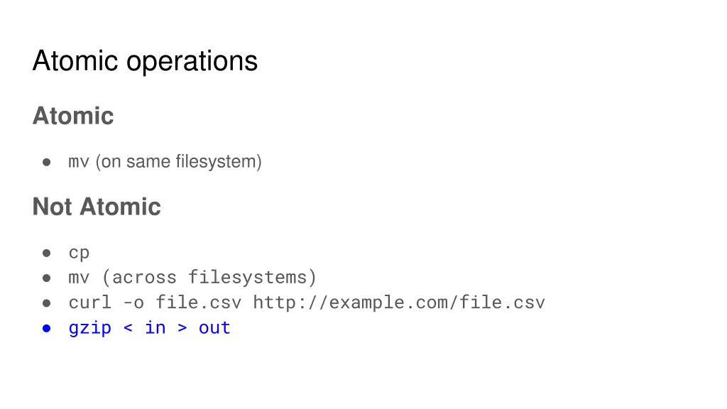Click the blue 'gzip' command word
The height and width of the screenshot is (409, 727).
pyautogui.click(x=90, y=328)
